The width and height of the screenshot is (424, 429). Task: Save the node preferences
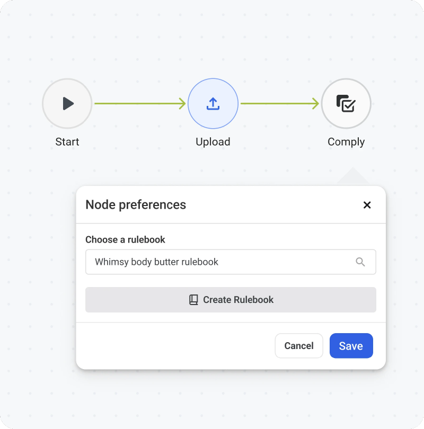[x=351, y=345]
